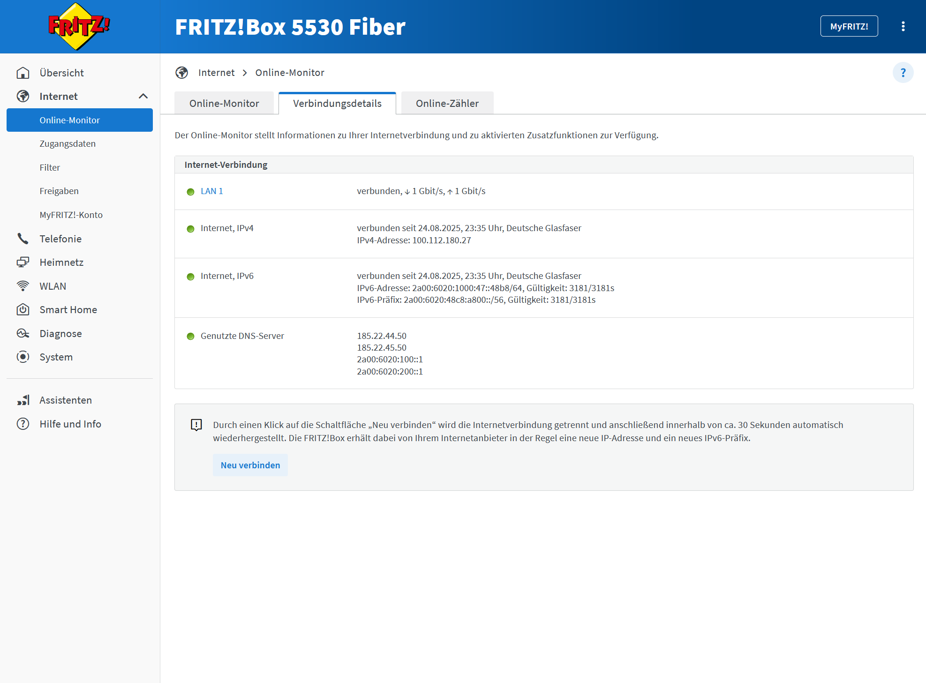Click the info notice icon
The width and height of the screenshot is (926, 683).
[x=196, y=425]
